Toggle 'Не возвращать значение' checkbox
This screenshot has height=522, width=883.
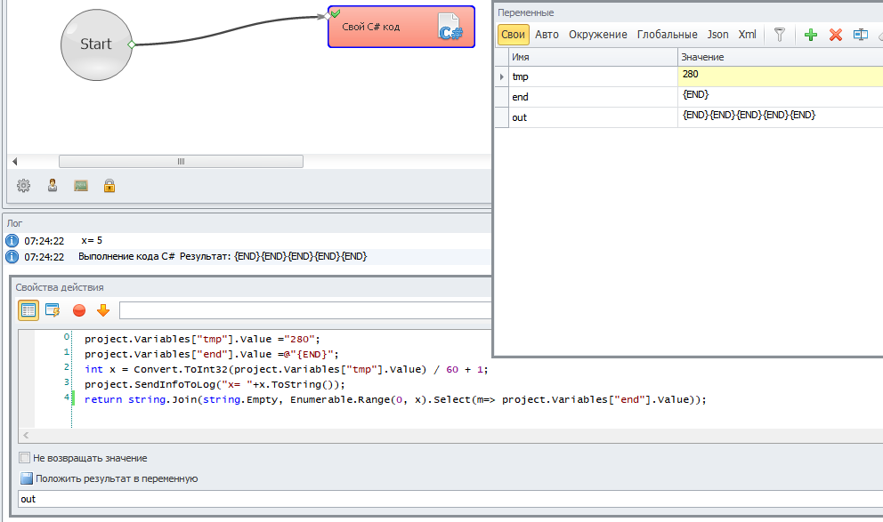pyautogui.click(x=25, y=458)
